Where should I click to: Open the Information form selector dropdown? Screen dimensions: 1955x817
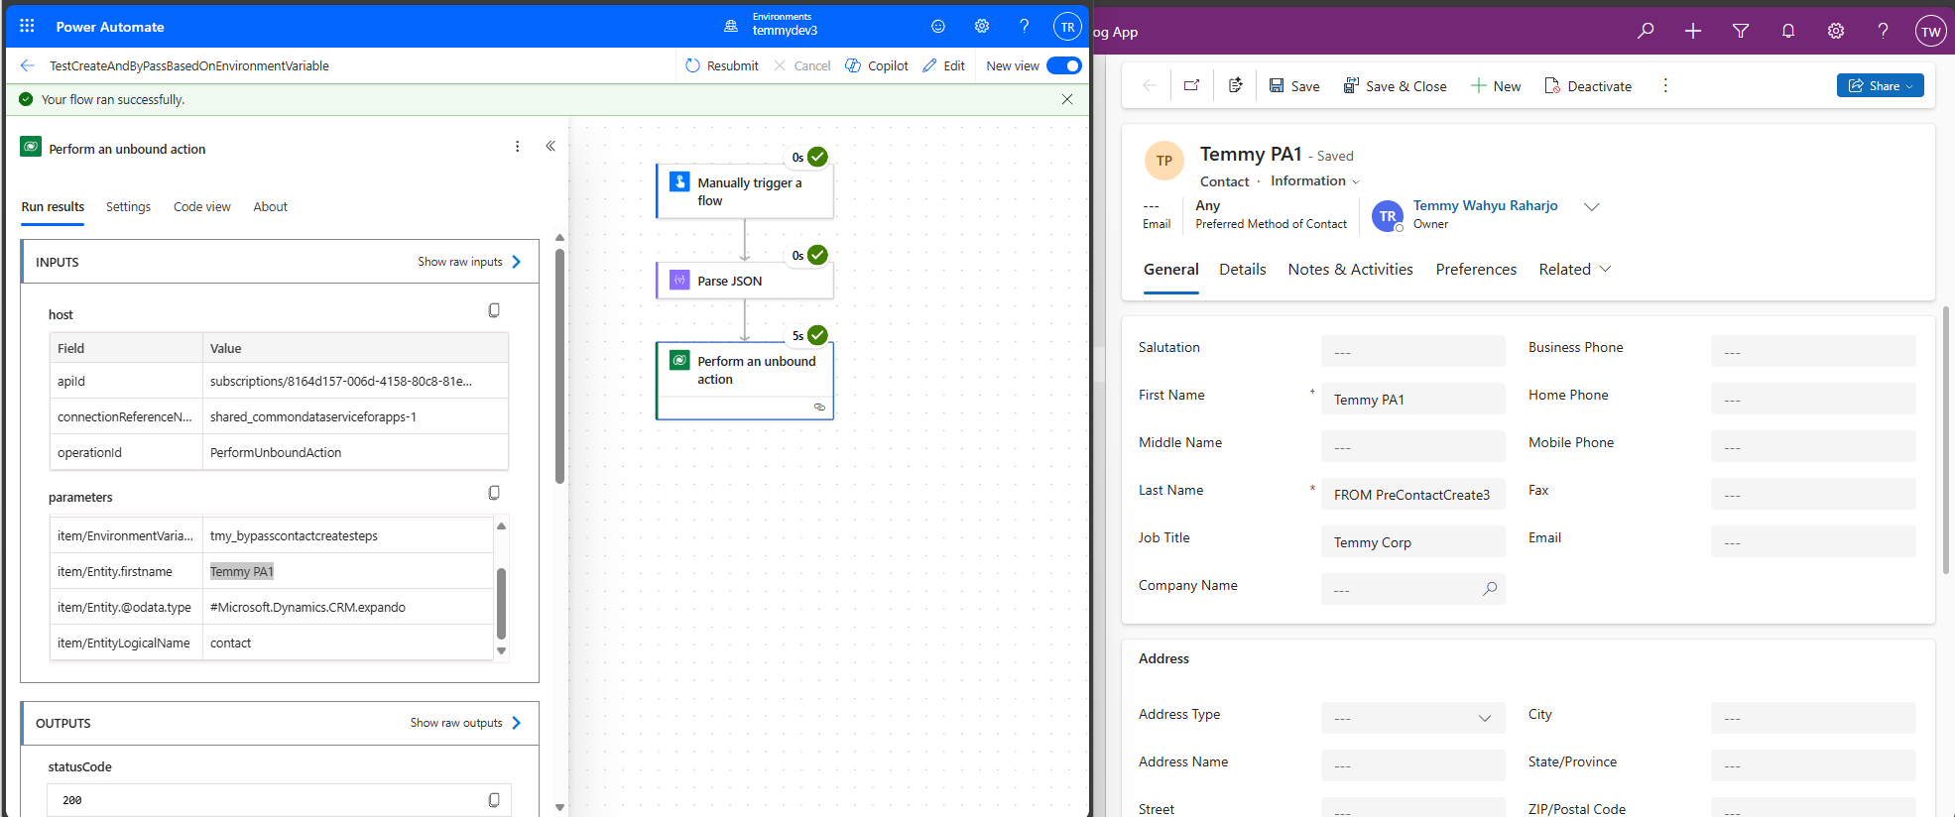[x=1315, y=180]
